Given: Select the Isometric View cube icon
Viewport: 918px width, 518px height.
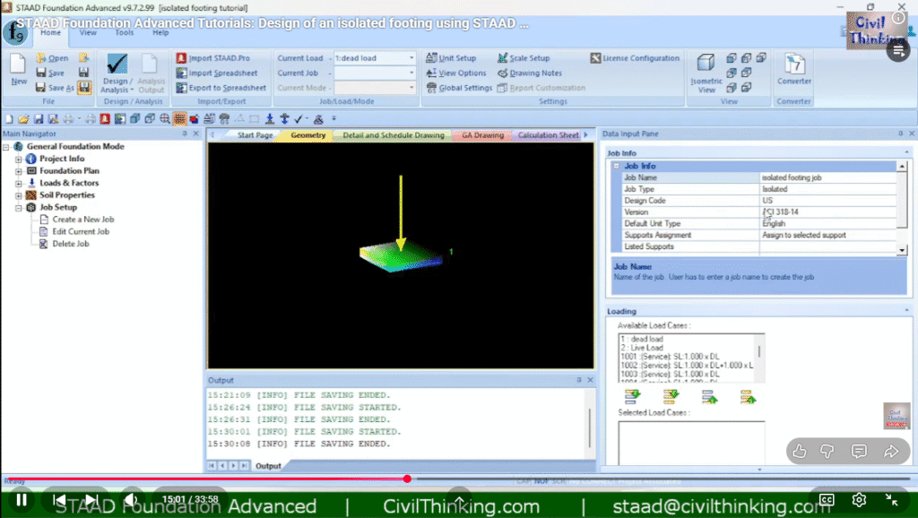Looking at the screenshot, I should [x=706, y=64].
